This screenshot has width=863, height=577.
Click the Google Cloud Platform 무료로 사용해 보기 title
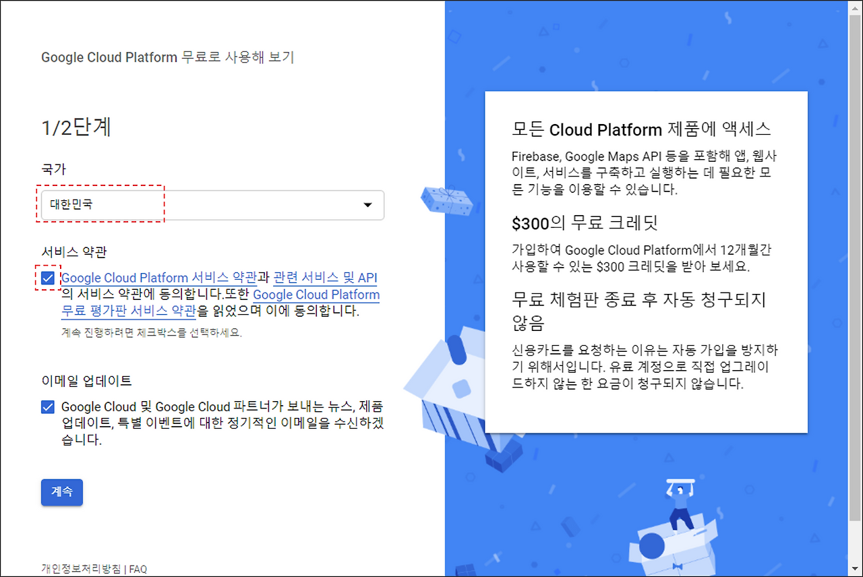168,57
